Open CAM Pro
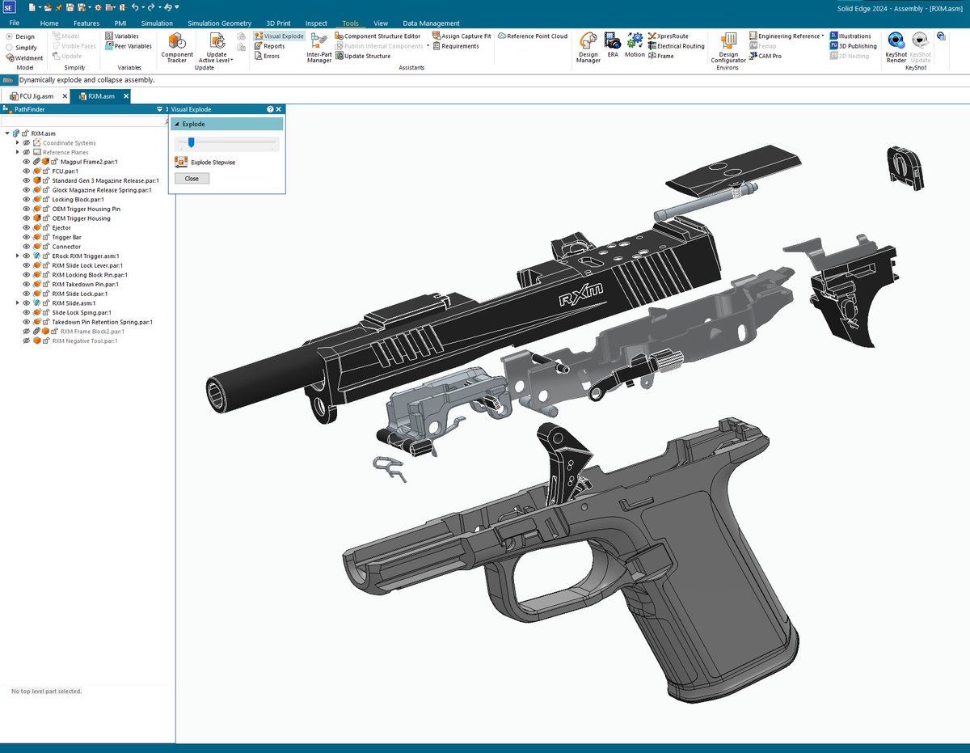This screenshot has height=753, width=970. coord(765,56)
